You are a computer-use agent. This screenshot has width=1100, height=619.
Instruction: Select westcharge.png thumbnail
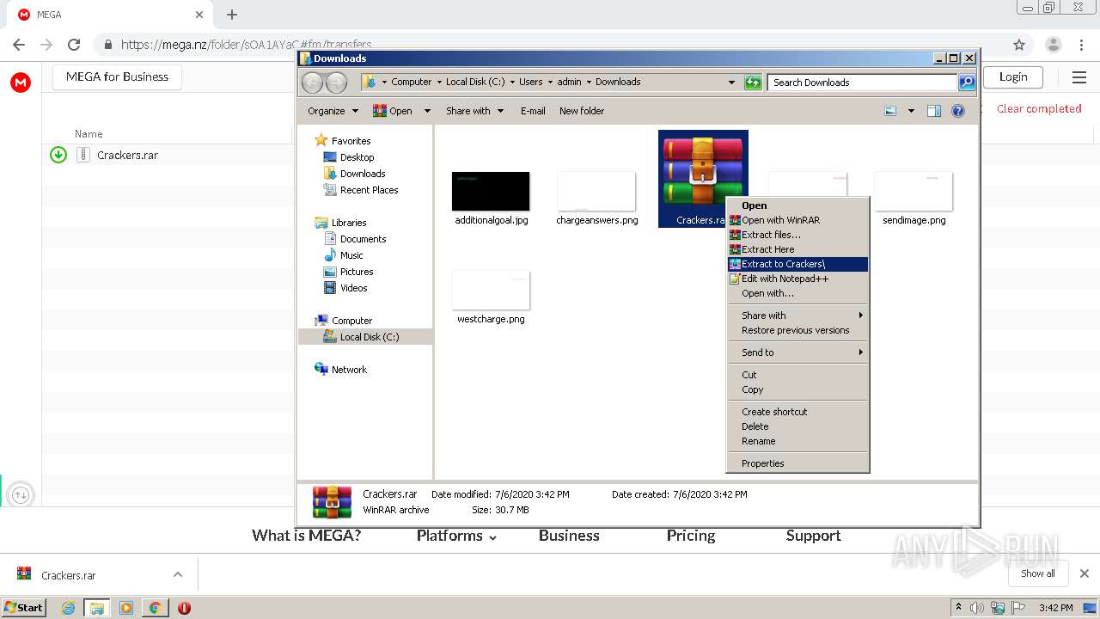point(491,290)
